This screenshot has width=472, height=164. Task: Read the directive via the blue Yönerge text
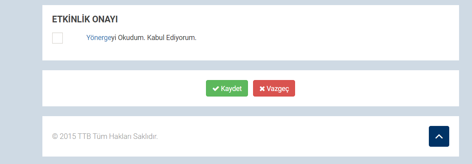(99, 38)
